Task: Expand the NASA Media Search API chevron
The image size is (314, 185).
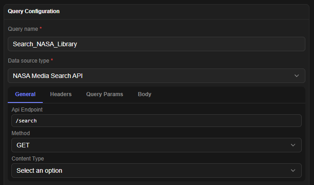Action: [x=297, y=76]
